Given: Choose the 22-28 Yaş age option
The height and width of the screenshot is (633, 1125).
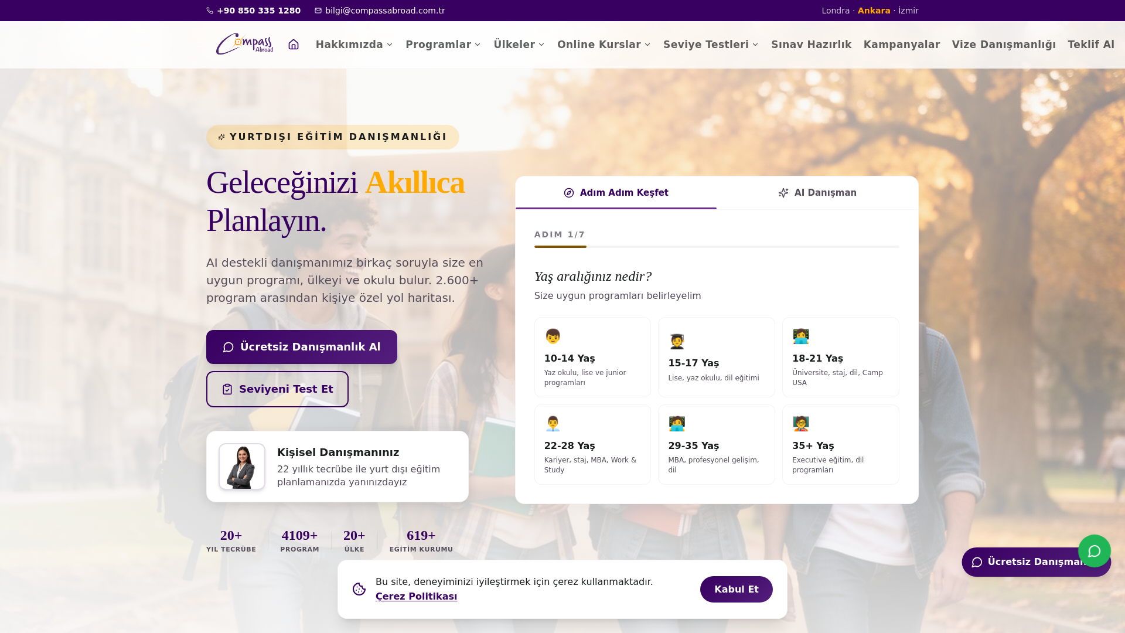Looking at the screenshot, I should pos(592,445).
